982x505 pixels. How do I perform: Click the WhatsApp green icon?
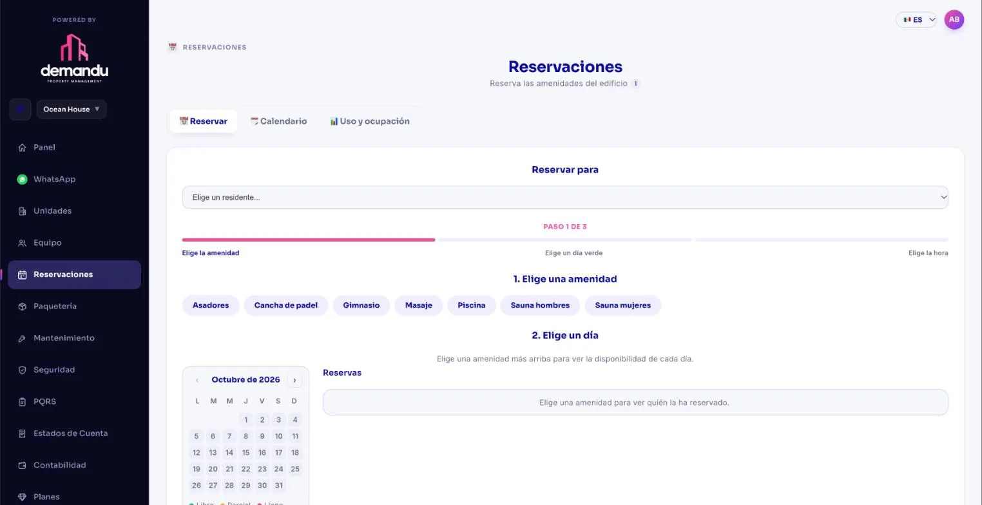point(23,179)
